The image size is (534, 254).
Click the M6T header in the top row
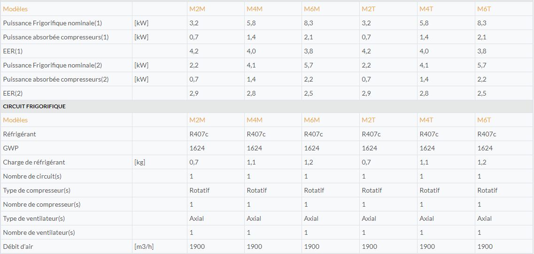point(484,9)
